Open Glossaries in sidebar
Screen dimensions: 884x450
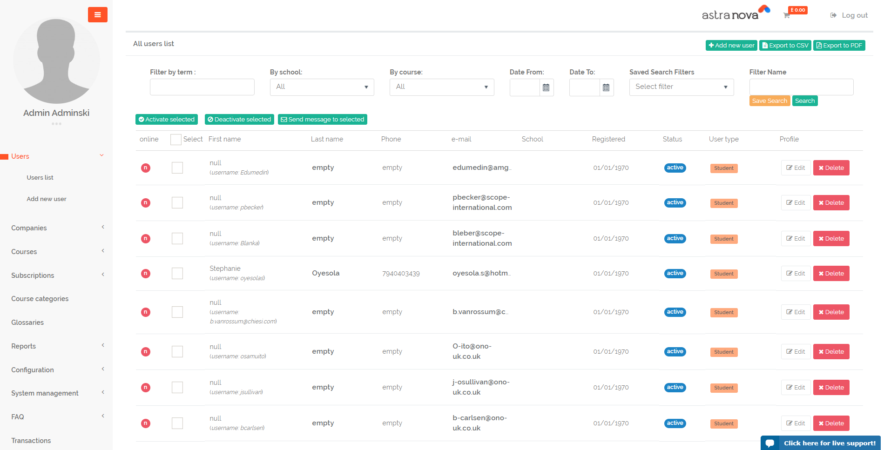[x=27, y=322]
